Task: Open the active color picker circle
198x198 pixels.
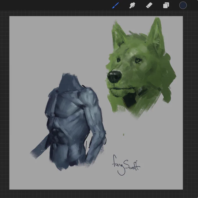Action: (183, 6)
